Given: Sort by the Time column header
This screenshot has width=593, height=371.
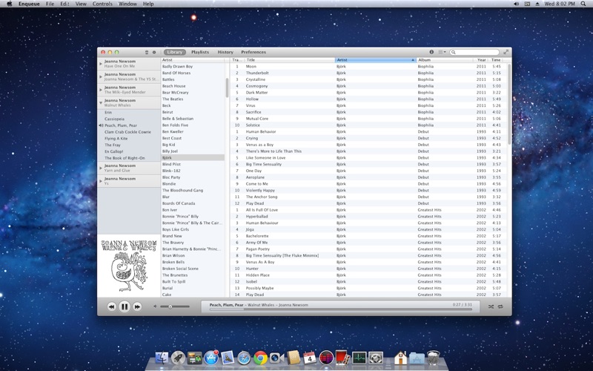Looking at the screenshot, I should 497,60.
